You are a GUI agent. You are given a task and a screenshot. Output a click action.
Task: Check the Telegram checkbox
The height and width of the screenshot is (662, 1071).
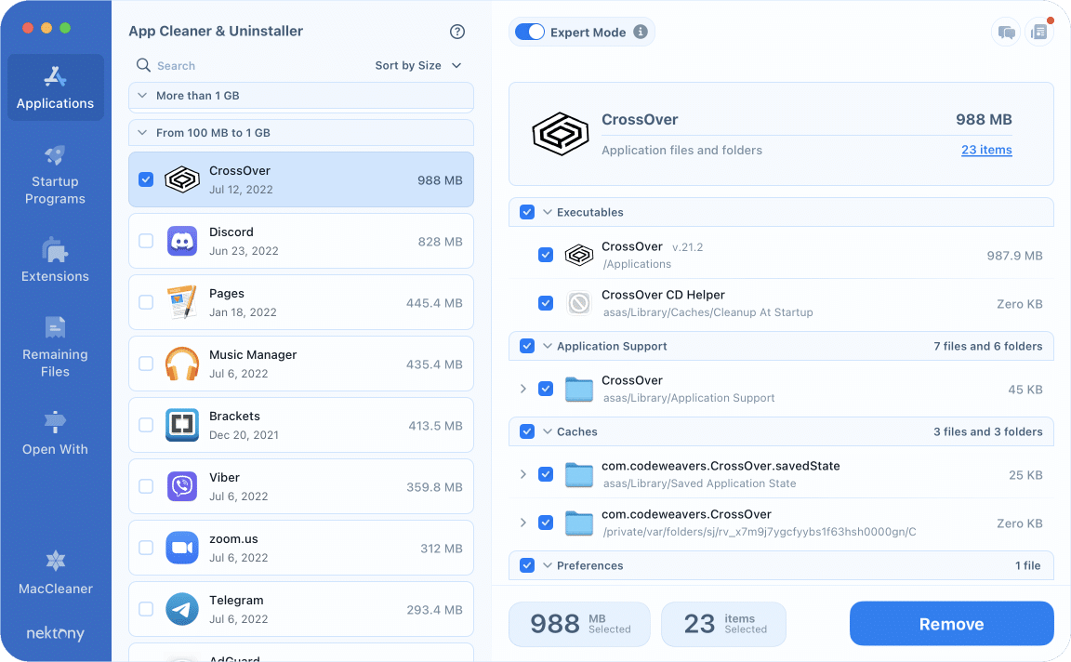pyautogui.click(x=146, y=609)
